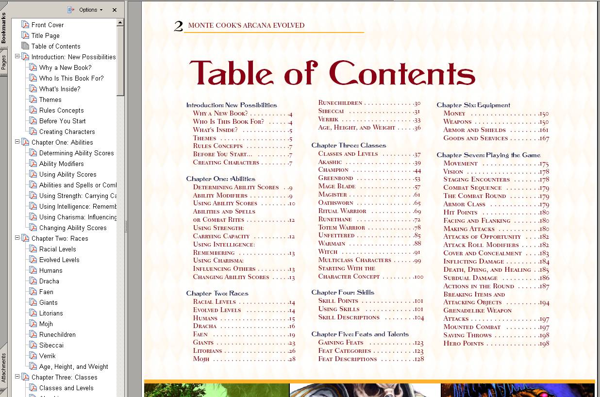This screenshot has height=397, width=600.
Task: Click the Giants bookmark icon
Action: [33, 302]
